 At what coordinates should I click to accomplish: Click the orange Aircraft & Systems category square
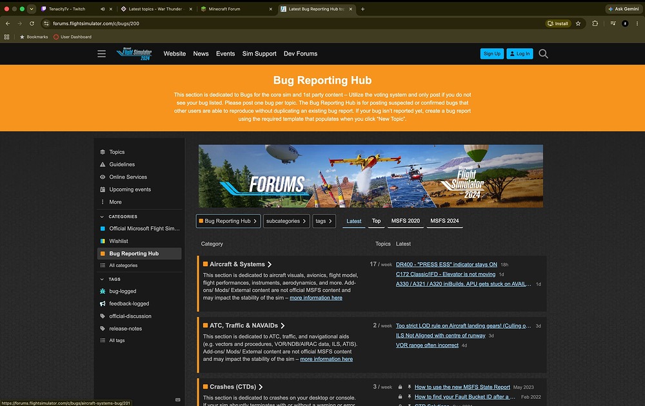click(205, 264)
